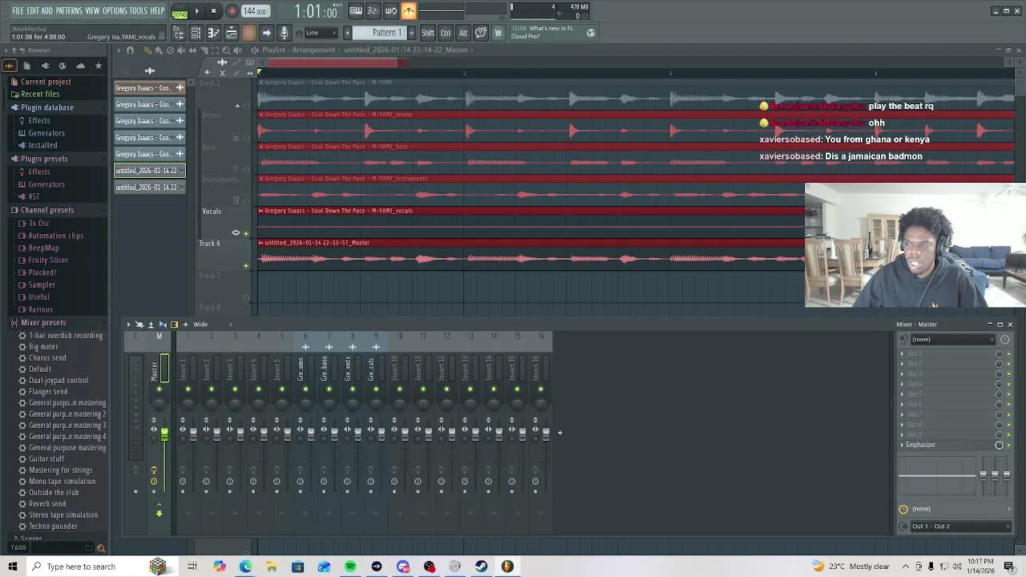Open the PATTERNS menu
1026x577 pixels.
(x=69, y=10)
